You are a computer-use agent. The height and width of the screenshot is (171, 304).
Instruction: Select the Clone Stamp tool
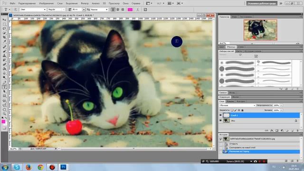pos(4,56)
